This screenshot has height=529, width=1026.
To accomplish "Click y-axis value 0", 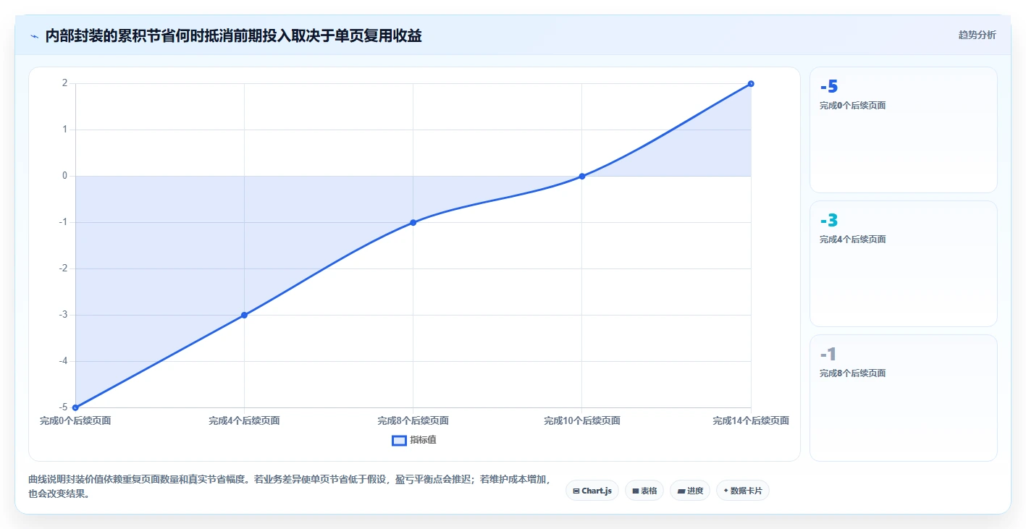I will (64, 176).
